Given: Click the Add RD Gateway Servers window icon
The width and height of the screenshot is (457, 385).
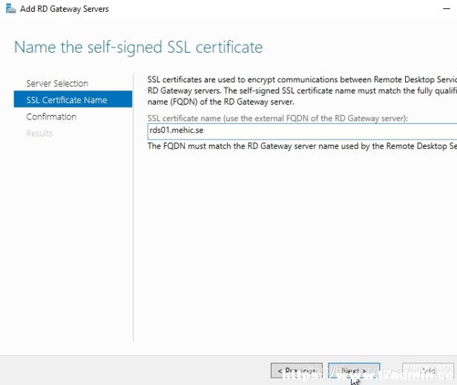Looking at the screenshot, I should tap(11, 9).
